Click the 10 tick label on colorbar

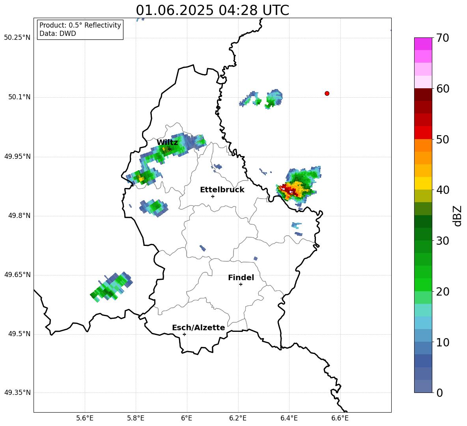click(x=443, y=342)
